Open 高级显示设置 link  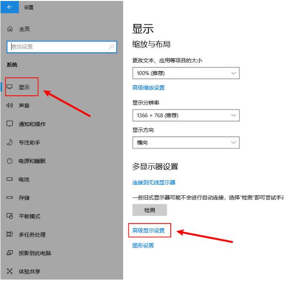tap(149, 231)
